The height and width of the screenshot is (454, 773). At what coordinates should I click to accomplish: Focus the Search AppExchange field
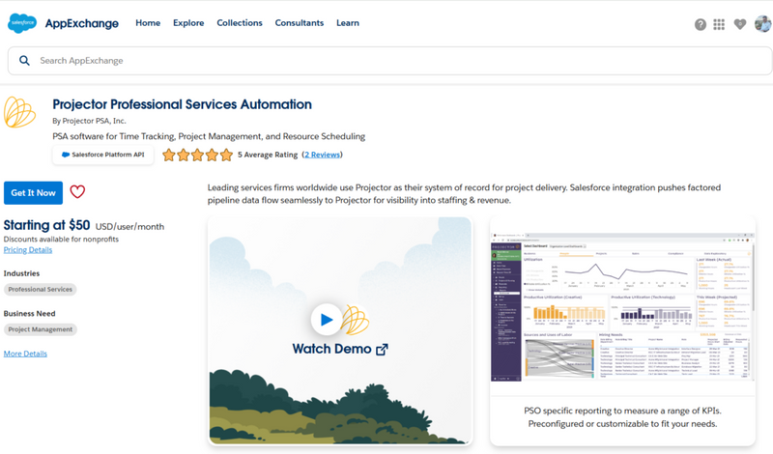[390, 61]
